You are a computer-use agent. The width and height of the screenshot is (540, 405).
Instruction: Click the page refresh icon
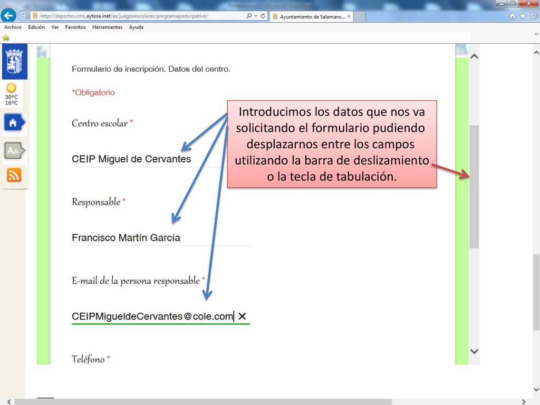click(263, 16)
